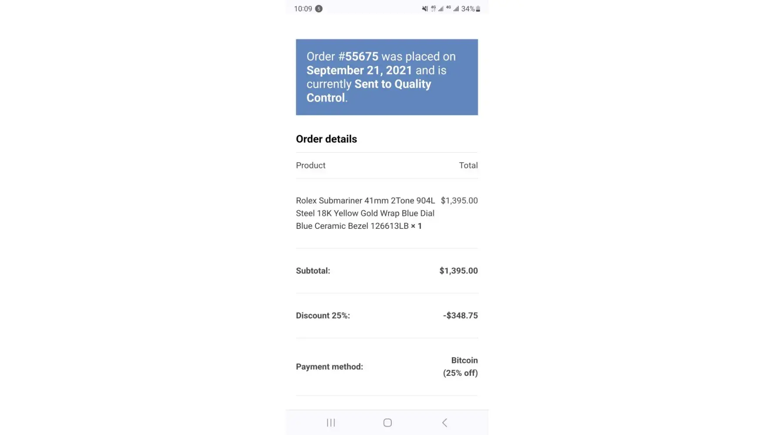Viewport: 774px width, 435px height.
Task: Open the Rolex Submariner product name
Action: point(365,213)
